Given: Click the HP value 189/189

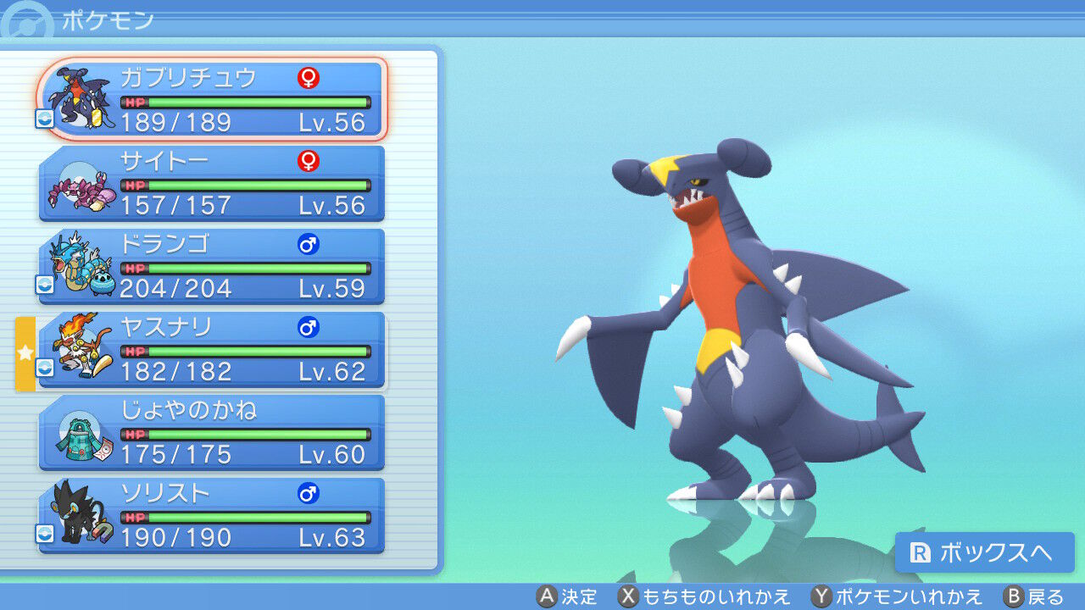Looking at the screenshot, I should (175, 123).
